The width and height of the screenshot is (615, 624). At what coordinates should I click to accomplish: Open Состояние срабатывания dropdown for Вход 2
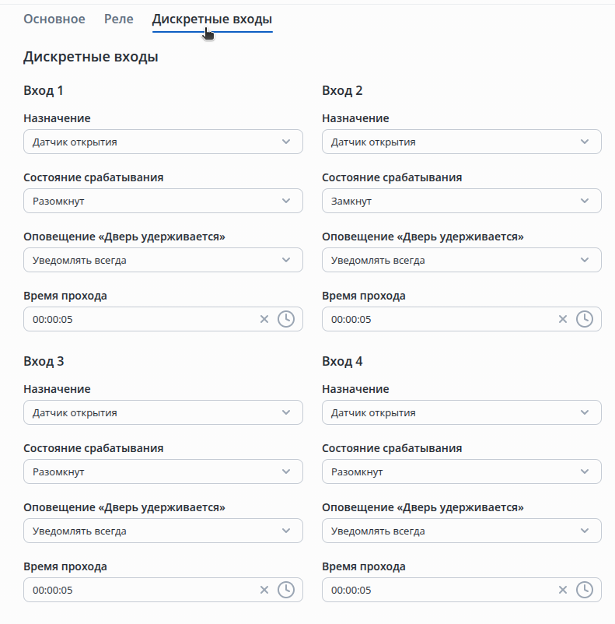pos(461,201)
